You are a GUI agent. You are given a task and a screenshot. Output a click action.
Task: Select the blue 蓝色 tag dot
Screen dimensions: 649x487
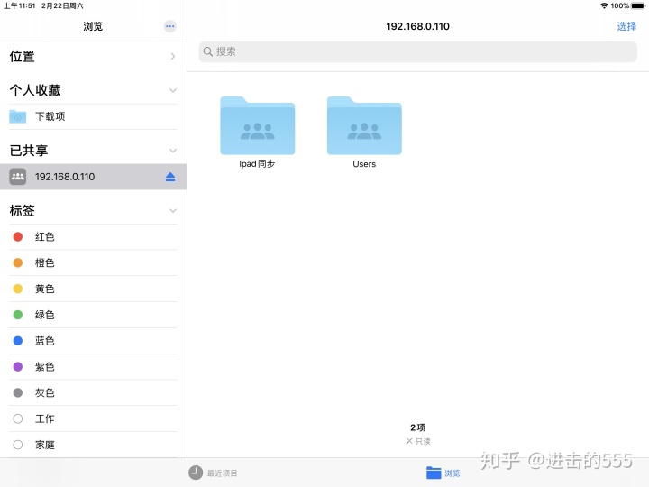point(18,341)
